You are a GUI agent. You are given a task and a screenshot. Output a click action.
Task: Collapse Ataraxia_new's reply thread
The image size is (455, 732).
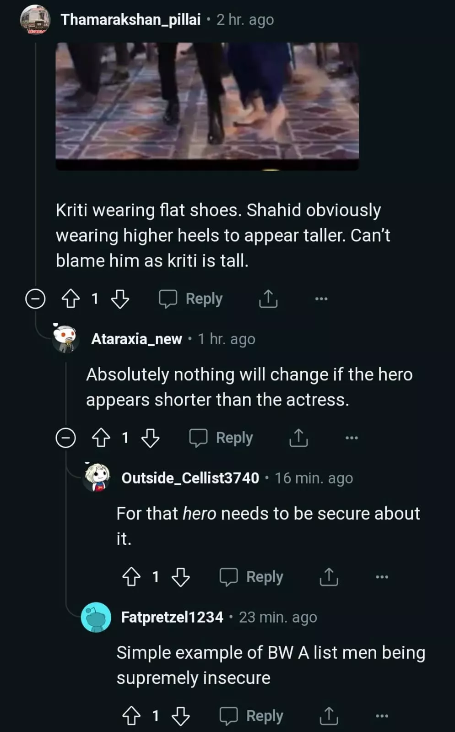(65, 438)
